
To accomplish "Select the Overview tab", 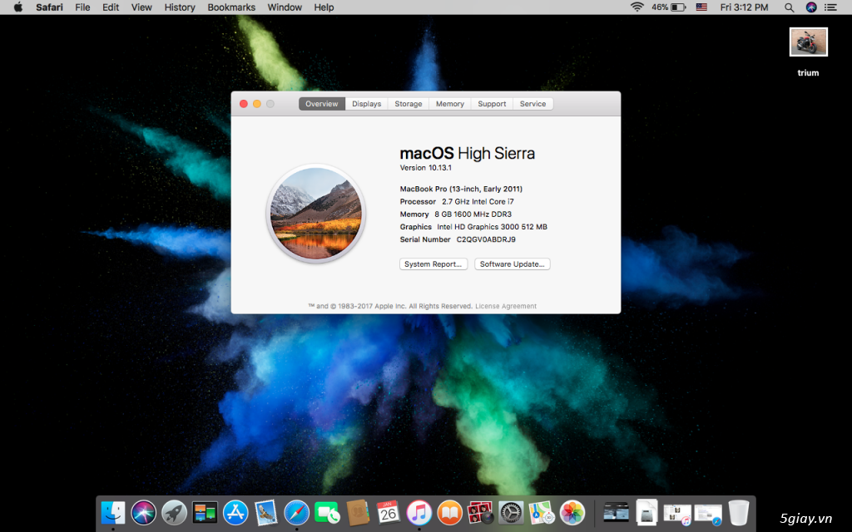I will point(322,104).
